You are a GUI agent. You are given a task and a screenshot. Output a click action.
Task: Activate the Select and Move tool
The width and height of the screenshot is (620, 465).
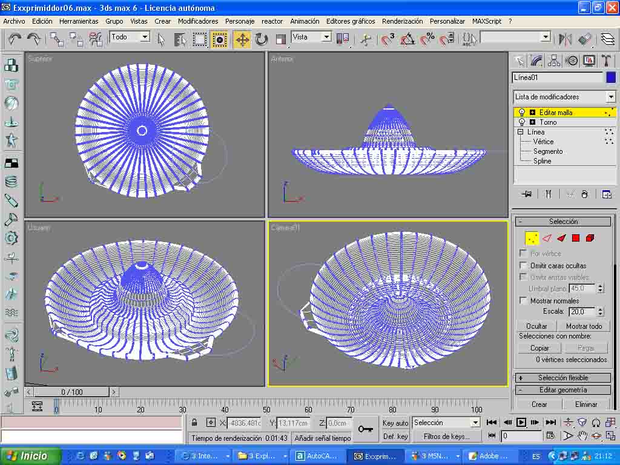242,39
